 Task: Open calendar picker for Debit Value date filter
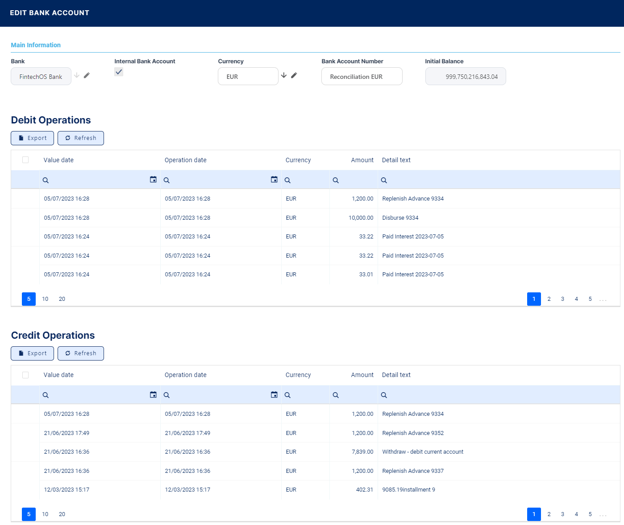click(153, 180)
